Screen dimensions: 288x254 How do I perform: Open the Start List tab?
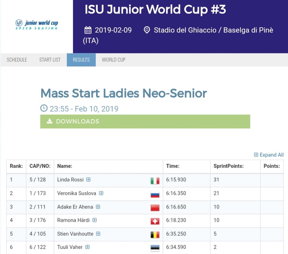tap(50, 60)
